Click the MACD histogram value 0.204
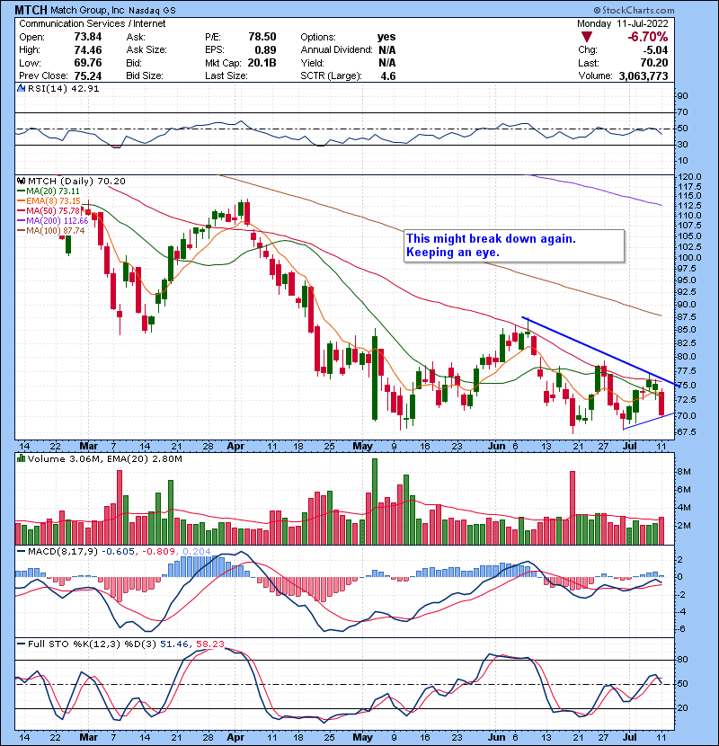This screenshot has height=746, width=719. click(197, 552)
